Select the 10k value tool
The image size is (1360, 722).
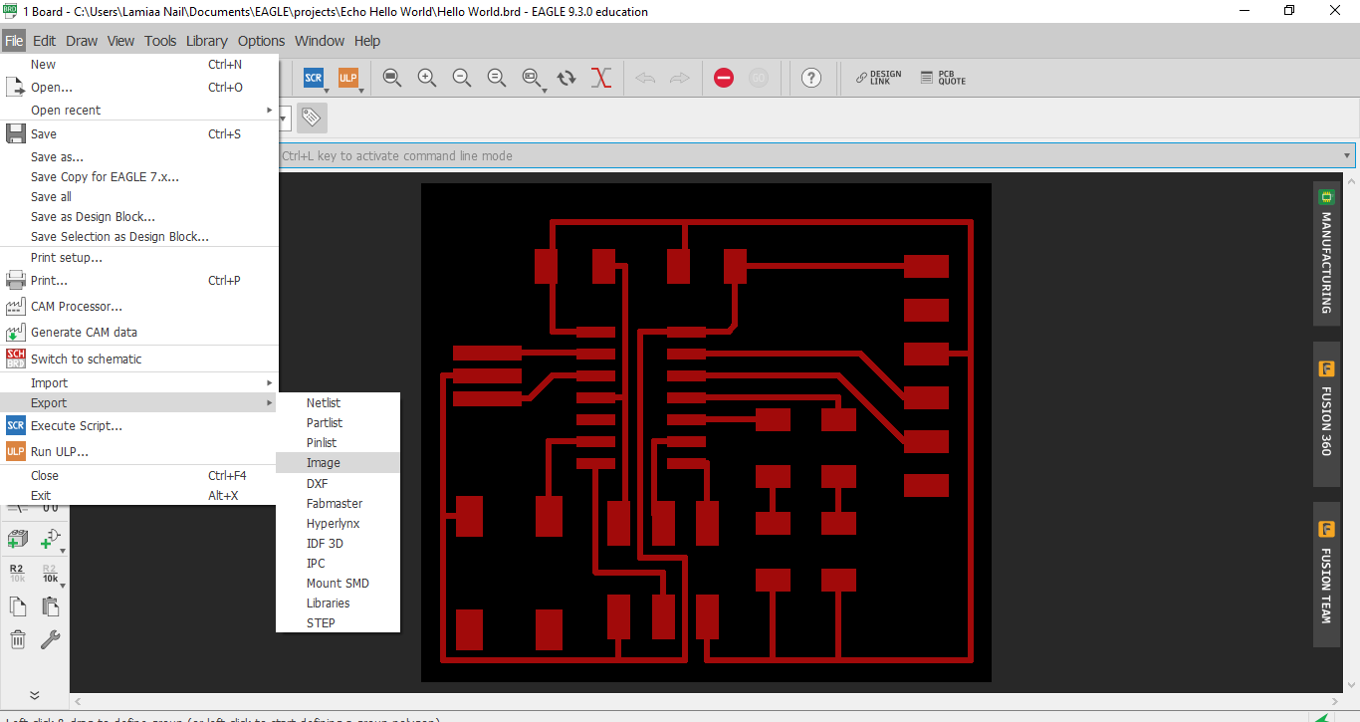pyautogui.click(x=50, y=573)
